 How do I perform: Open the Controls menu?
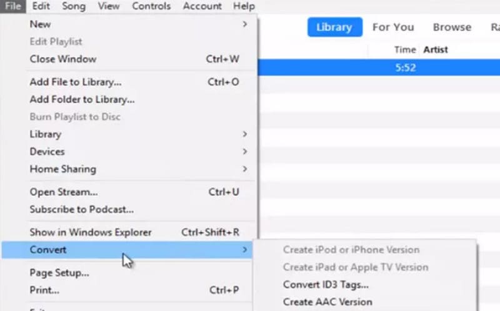pyautogui.click(x=151, y=6)
